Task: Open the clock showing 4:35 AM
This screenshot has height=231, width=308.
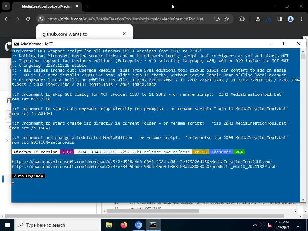Action: (x=282, y=225)
